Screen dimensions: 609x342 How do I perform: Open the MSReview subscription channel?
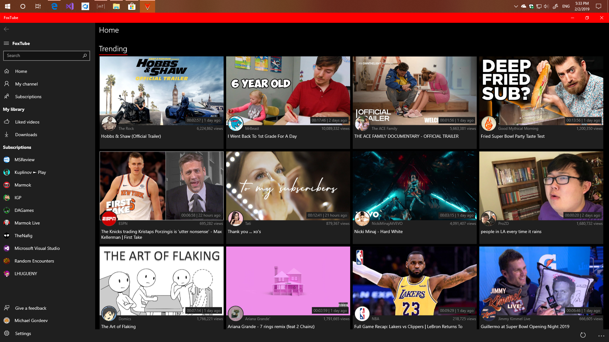(24, 160)
